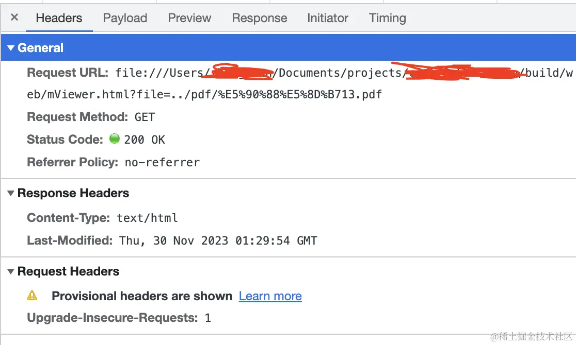
Task: Open the Initiator tab
Action: (x=328, y=18)
